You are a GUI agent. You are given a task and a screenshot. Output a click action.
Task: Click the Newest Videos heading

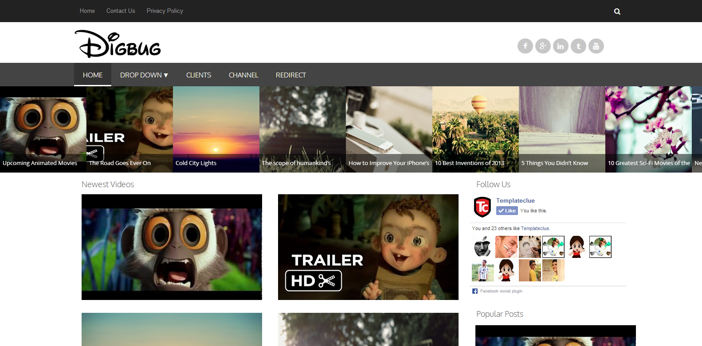tap(108, 185)
